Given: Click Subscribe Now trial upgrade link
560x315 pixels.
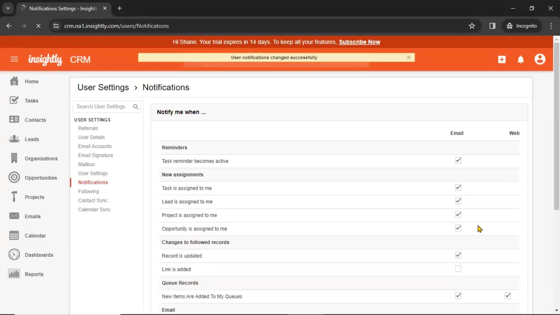Looking at the screenshot, I should (x=359, y=42).
